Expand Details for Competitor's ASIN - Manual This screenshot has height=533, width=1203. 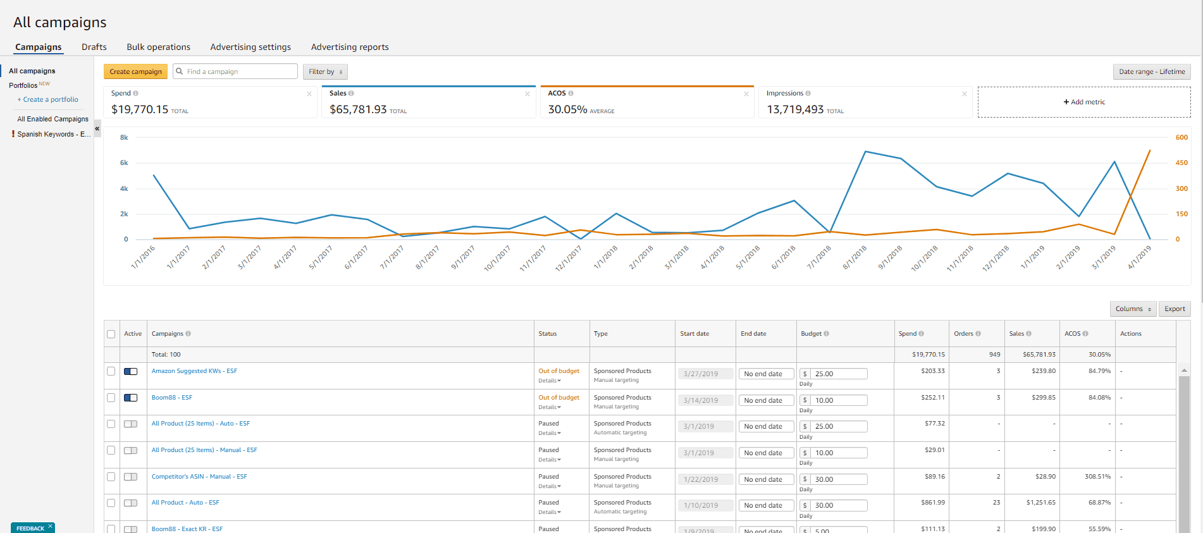coord(550,486)
